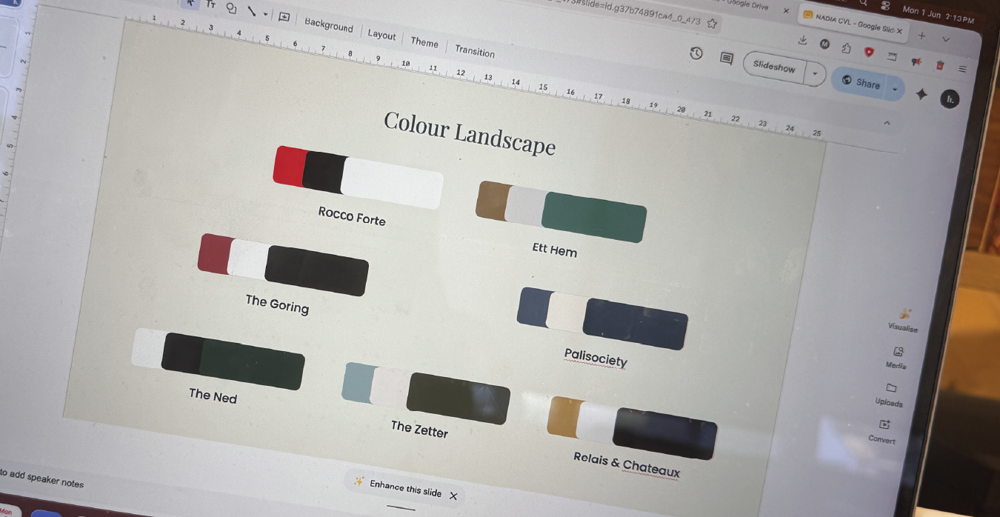
Task: Select The Zetter label
Action: (419, 428)
